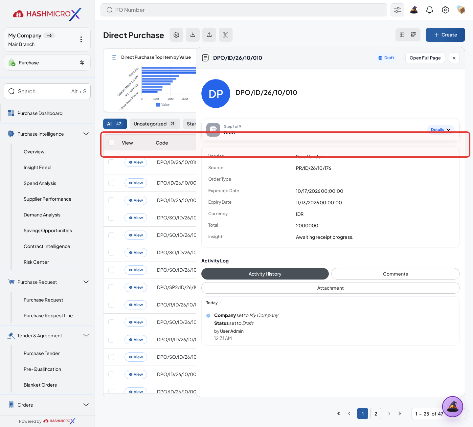Click Open Full Page button

click(425, 58)
